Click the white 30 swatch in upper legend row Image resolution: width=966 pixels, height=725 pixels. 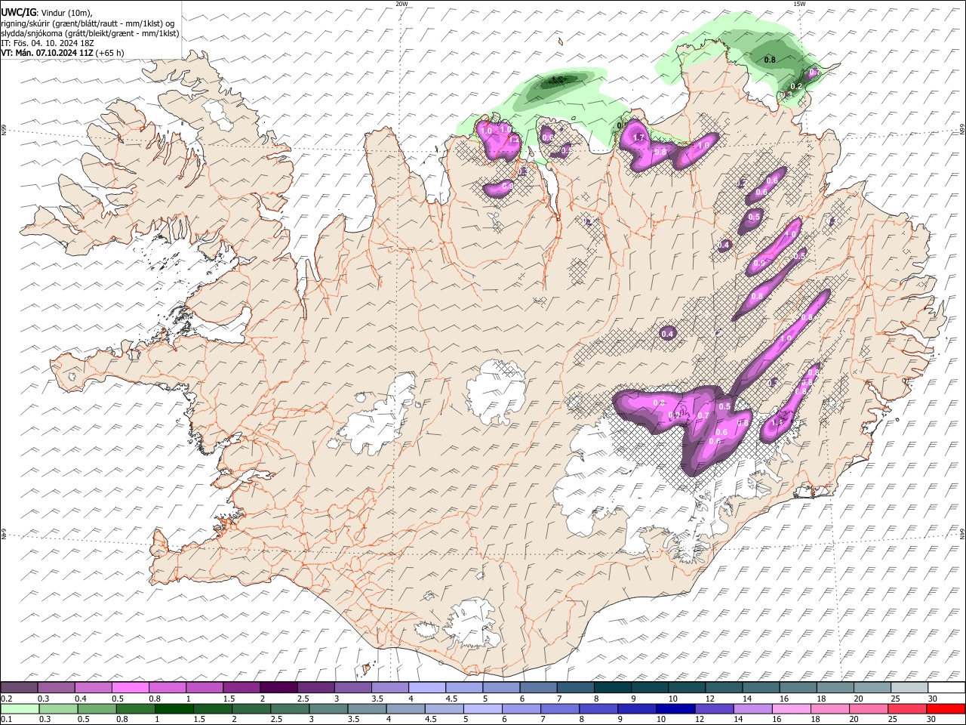click(x=946, y=688)
